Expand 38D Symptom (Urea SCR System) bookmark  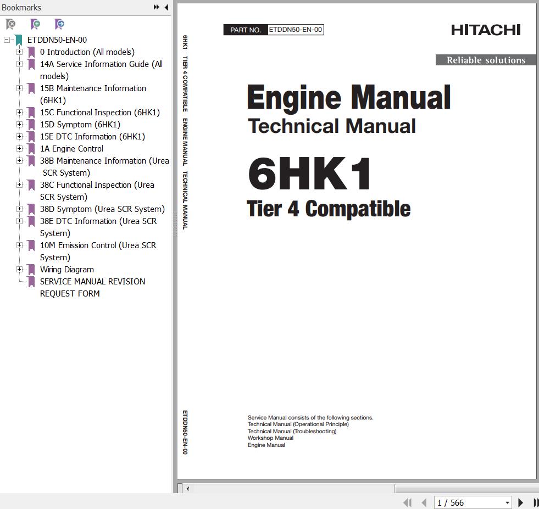[20, 209]
